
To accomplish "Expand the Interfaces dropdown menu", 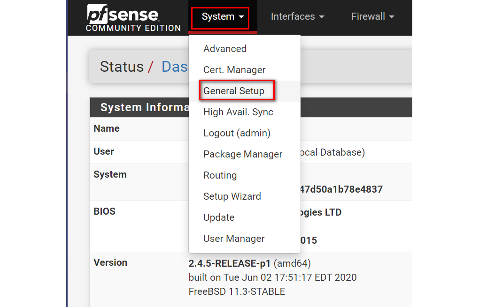I will [x=297, y=17].
